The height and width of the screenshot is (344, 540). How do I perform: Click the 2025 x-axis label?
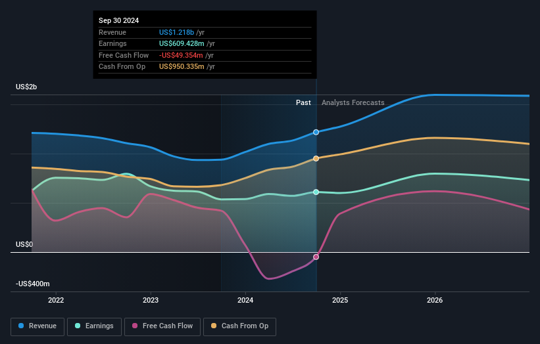(x=340, y=300)
